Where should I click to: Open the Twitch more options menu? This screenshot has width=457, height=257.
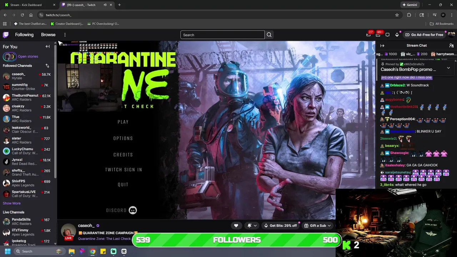click(65, 35)
